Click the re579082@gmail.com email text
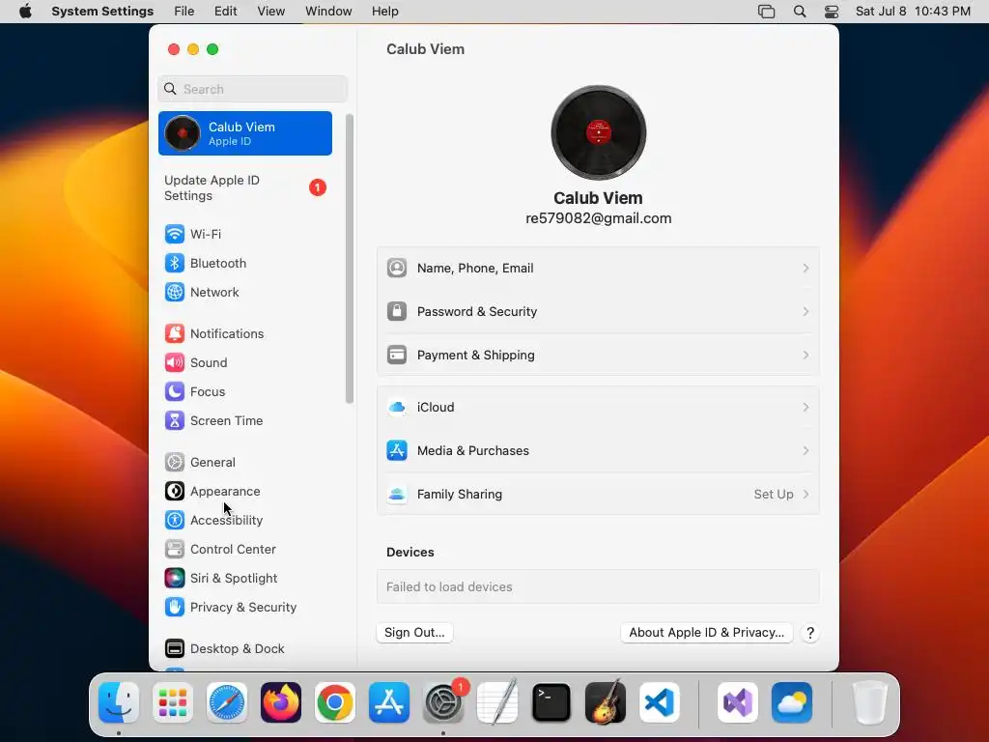 tap(598, 218)
